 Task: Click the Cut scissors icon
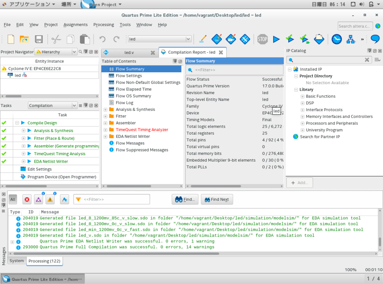pos(56,39)
